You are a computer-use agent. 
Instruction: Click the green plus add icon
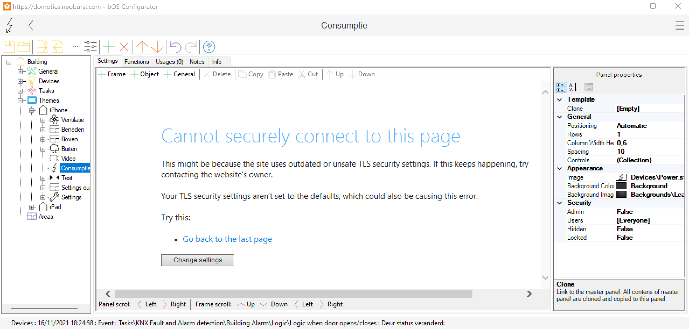pos(109,47)
